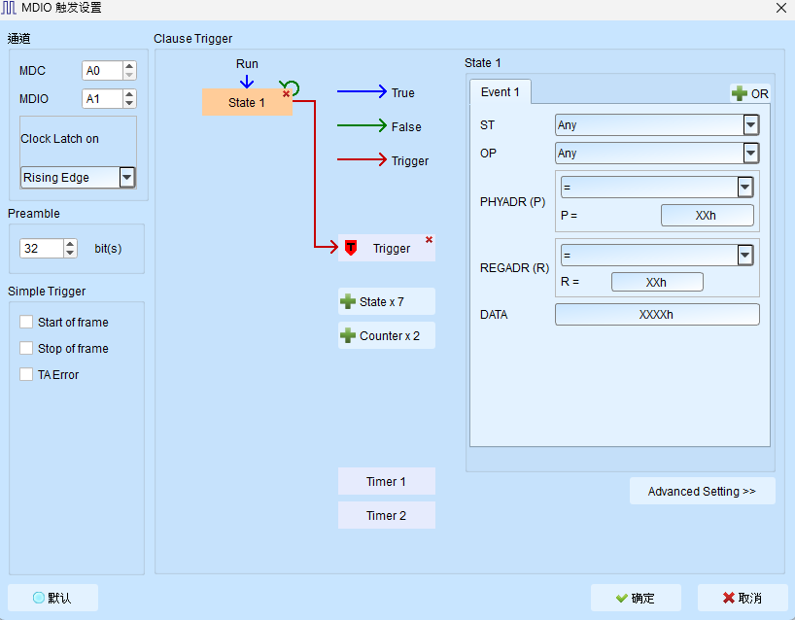Screen dimensions: 795x620
Task: Increase the MDIO channel value
Action: click(x=129, y=94)
